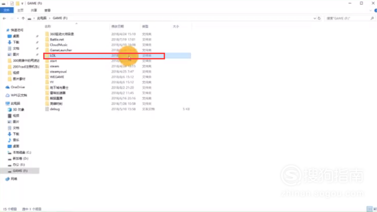The width and height of the screenshot is (377, 212).
Task: Open the 共享 ribbon tab
Action: tap(34, 10)
